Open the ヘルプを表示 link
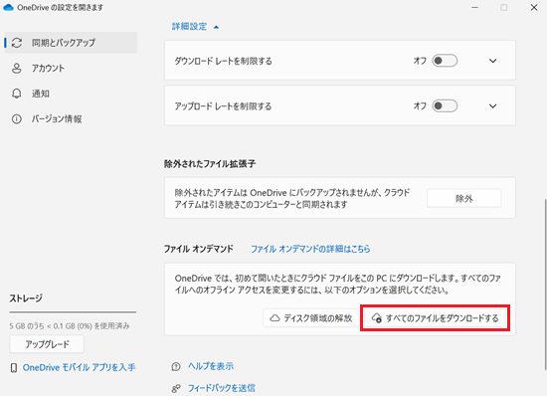The height and width of the screenshot is (396, 547). click(x=211, y=366)
